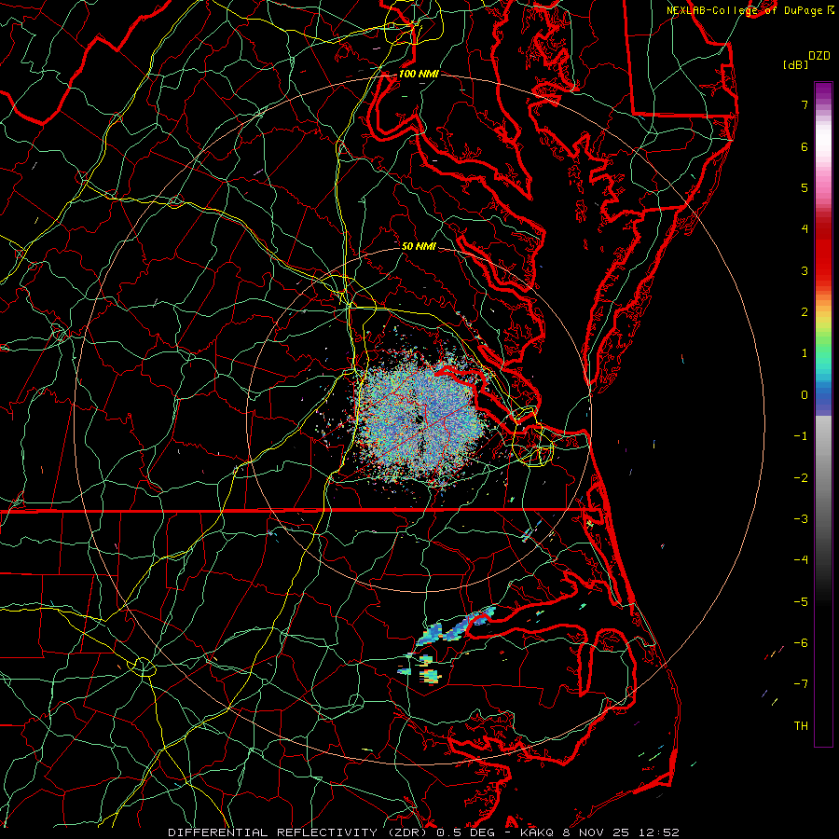Click the 8 NOV 25 12:52 timestamp
Image resolution: width=839 pixels, height=839 pixels.
pos(621,832)
